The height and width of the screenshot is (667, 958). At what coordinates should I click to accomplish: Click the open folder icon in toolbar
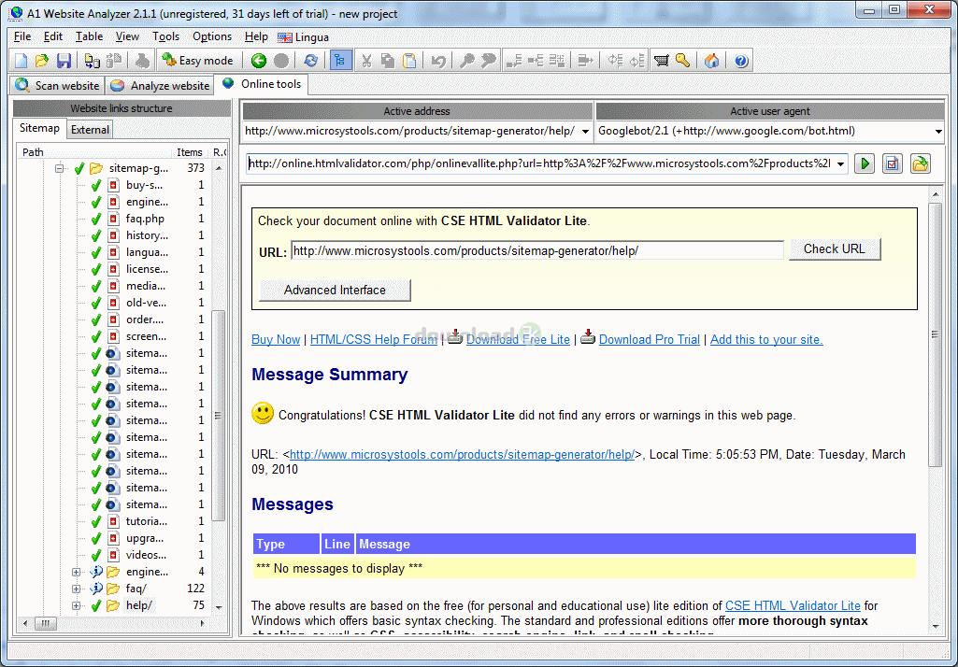click(42, 61)
